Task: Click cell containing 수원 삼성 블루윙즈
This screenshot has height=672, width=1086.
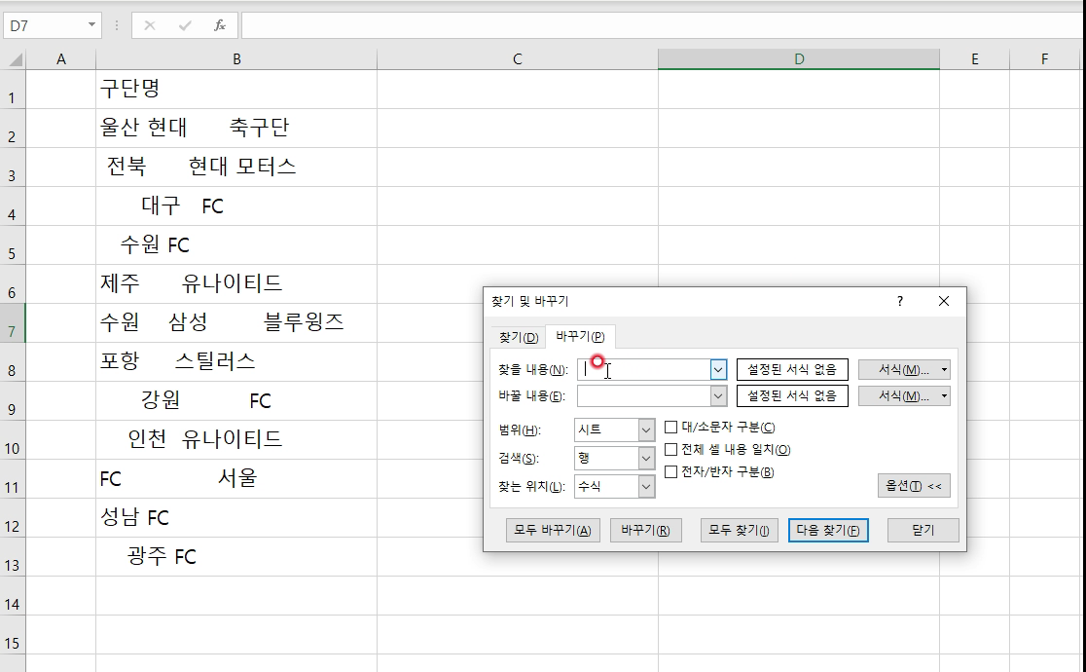Action: click(x=236, y=323)
